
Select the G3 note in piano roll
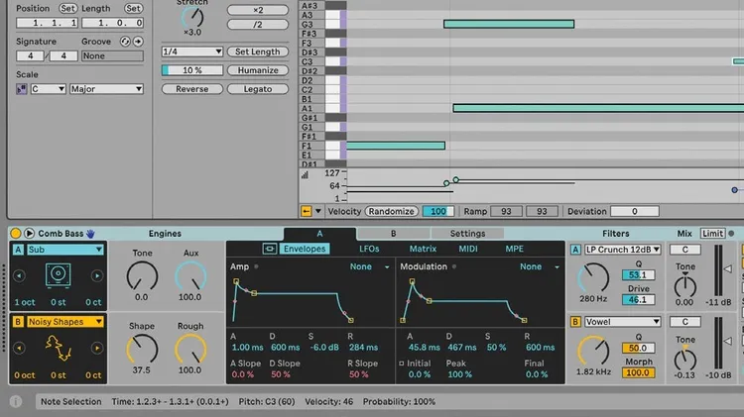click(x=509, y=24)
